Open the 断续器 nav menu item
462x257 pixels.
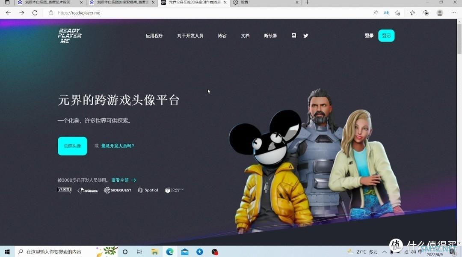click(270, 36)
